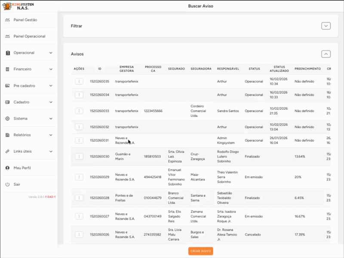Sort by the STATUS column header
Screen dimensions: 344x258
click(254, 69)
